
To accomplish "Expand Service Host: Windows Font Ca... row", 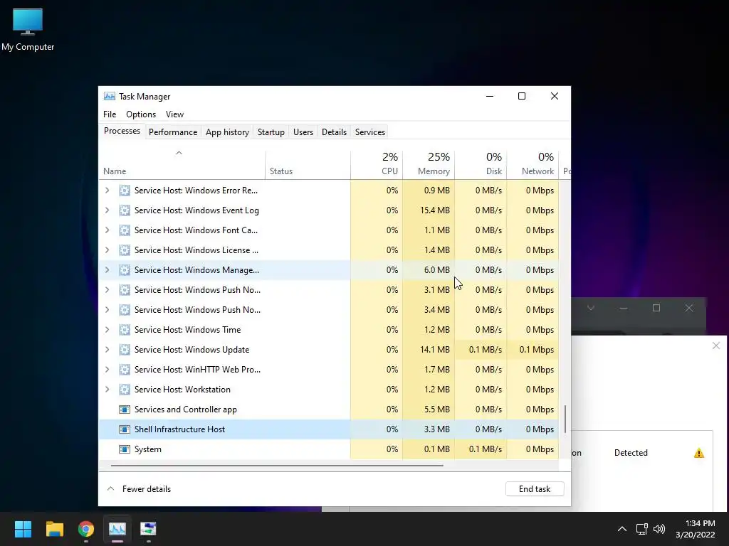I will coord(107,230).
